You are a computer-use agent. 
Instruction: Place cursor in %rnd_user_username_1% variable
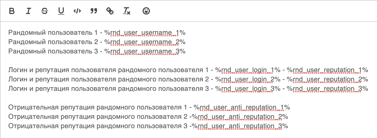pyautogui.click(x=145, y=33)
